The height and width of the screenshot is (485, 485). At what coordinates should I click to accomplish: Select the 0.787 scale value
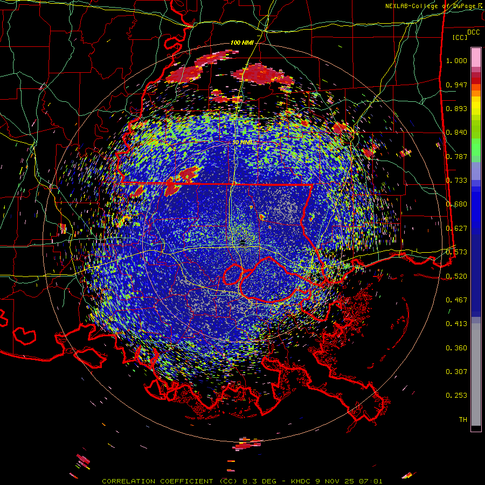pyautogui.click(x=456, y=156)
